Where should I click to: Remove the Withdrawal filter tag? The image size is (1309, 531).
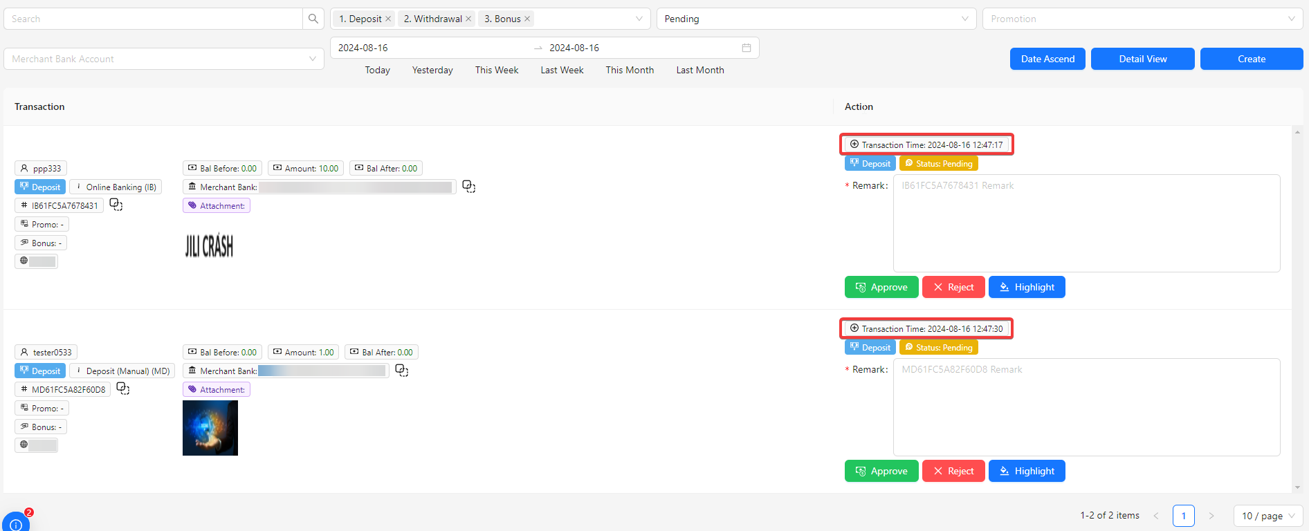tap(468, 19)
